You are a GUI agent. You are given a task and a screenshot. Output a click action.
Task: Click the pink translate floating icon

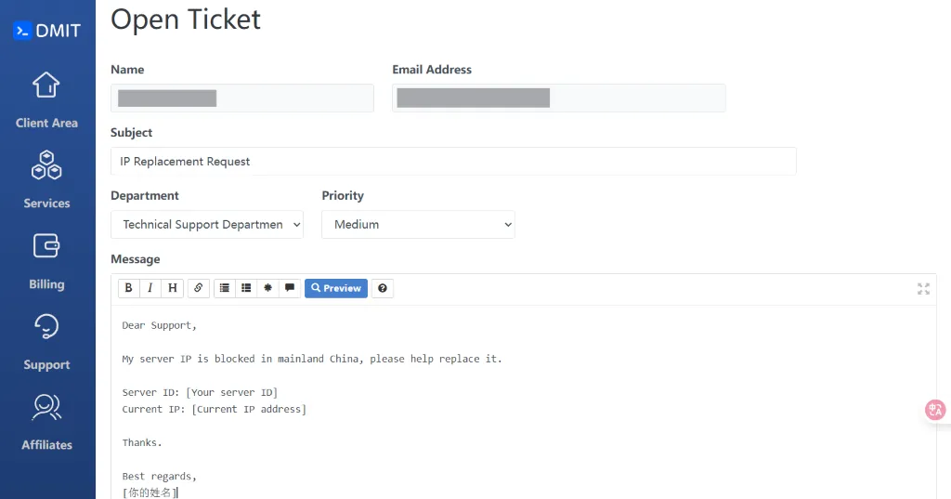pos(935,410)
